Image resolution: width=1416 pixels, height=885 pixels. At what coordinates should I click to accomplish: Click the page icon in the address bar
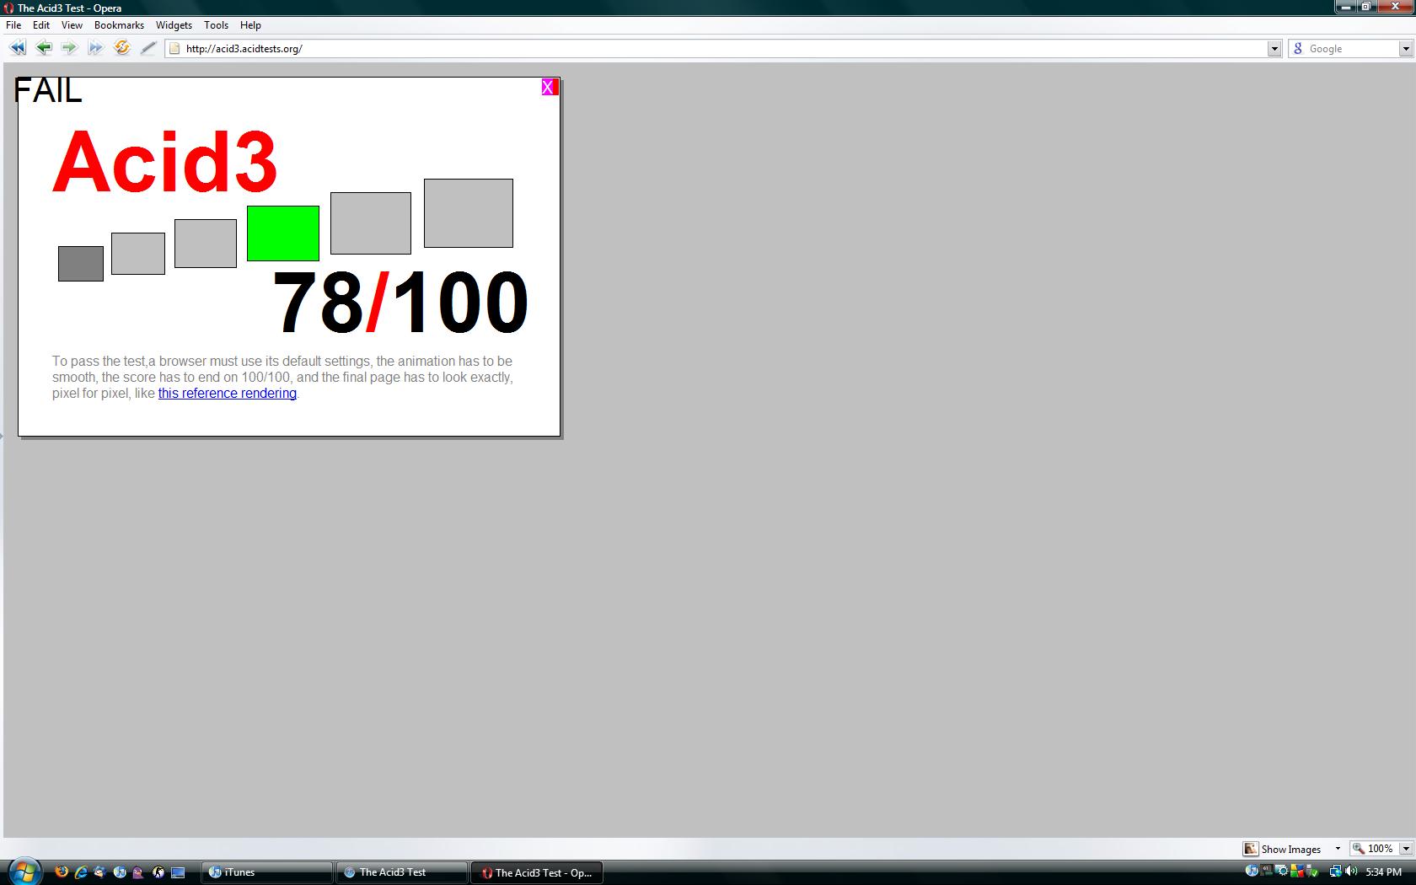(174, 49)
